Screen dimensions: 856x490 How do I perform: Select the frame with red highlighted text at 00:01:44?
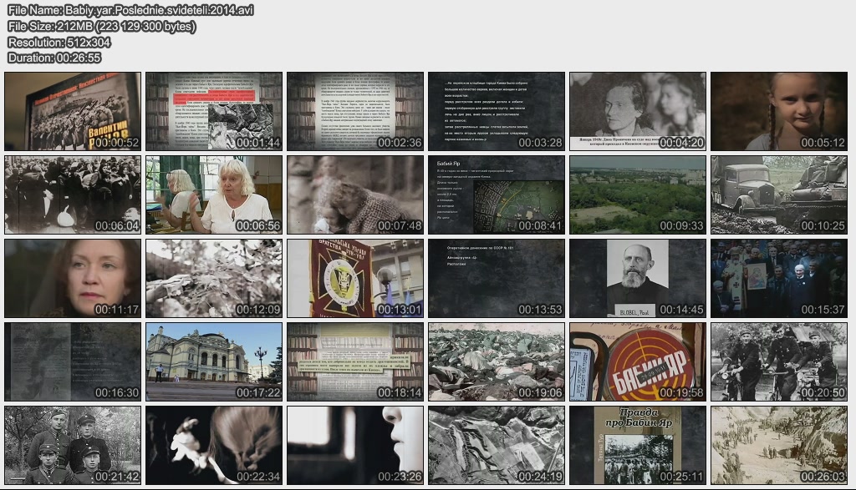tap(214, 111)
